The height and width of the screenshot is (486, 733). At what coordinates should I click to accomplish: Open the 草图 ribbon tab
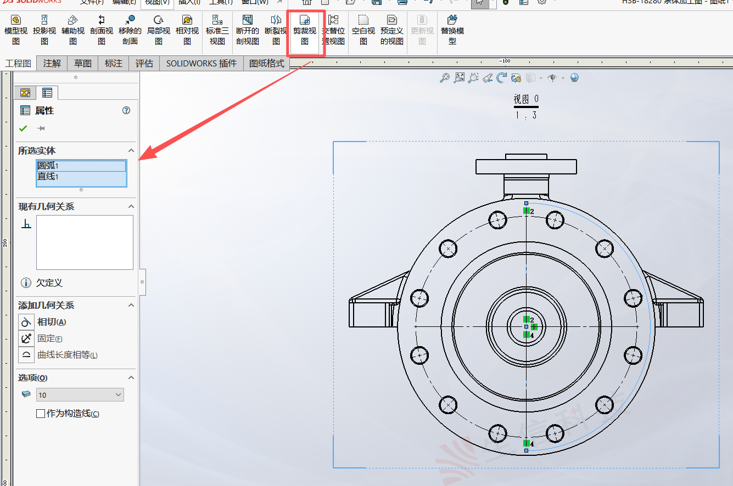click(83, 64)
